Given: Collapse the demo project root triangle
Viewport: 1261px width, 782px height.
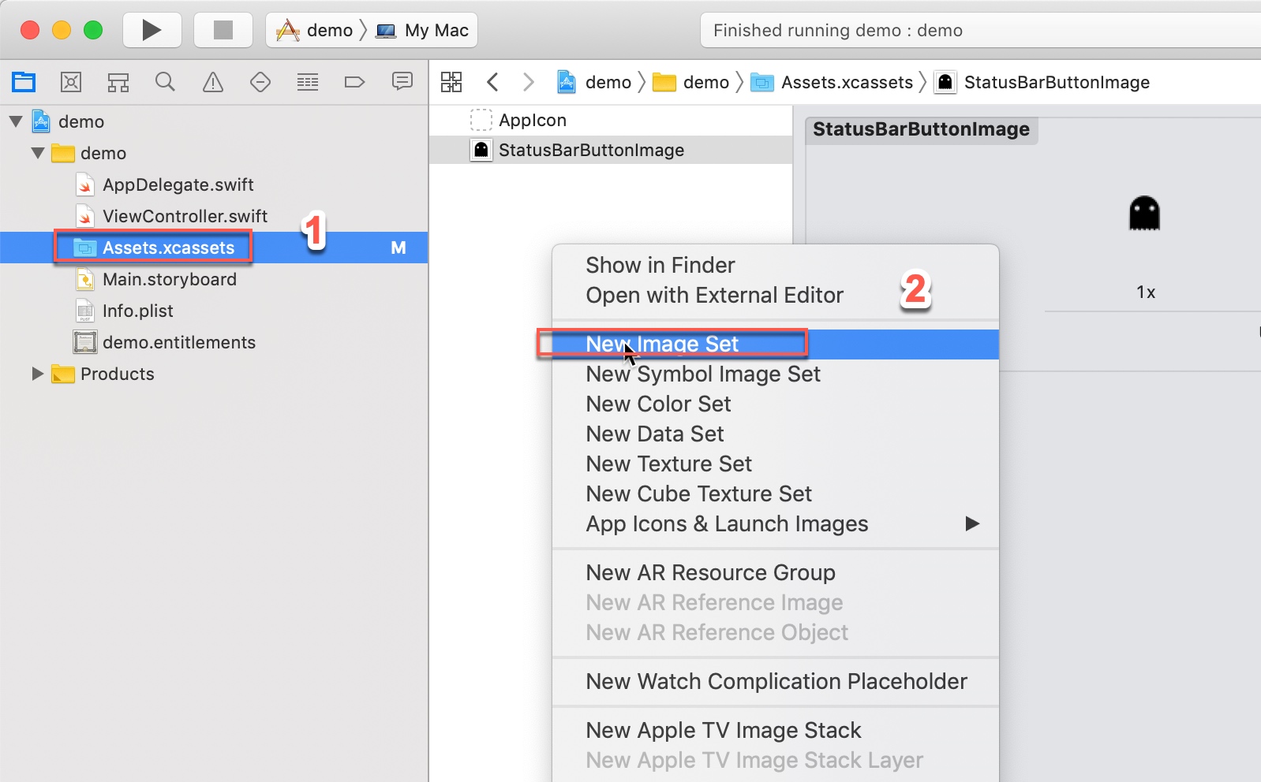Looking at the screenshot, I should [x=16, y=121].
